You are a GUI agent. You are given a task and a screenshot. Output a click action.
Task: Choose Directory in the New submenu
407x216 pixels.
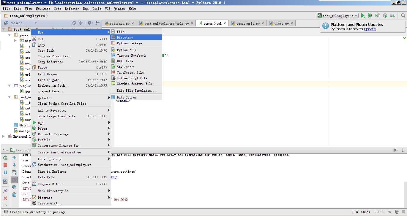[136, 37]
